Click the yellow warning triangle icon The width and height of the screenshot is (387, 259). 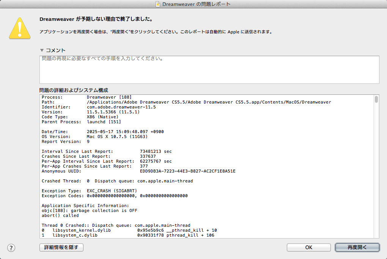click(20, 28)
